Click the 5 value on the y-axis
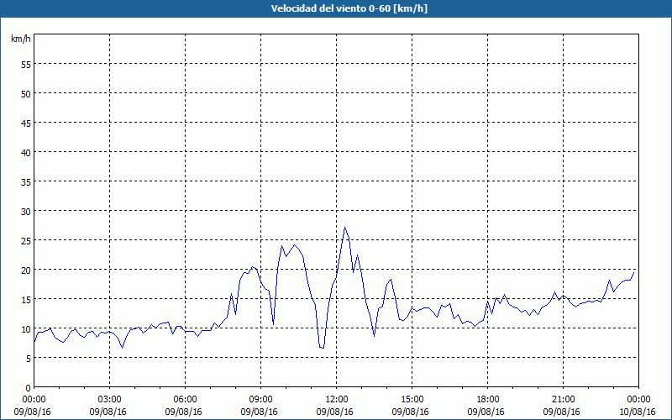Image resolution: width=672 pixels, height=420 pixels. tap(29, 359)
